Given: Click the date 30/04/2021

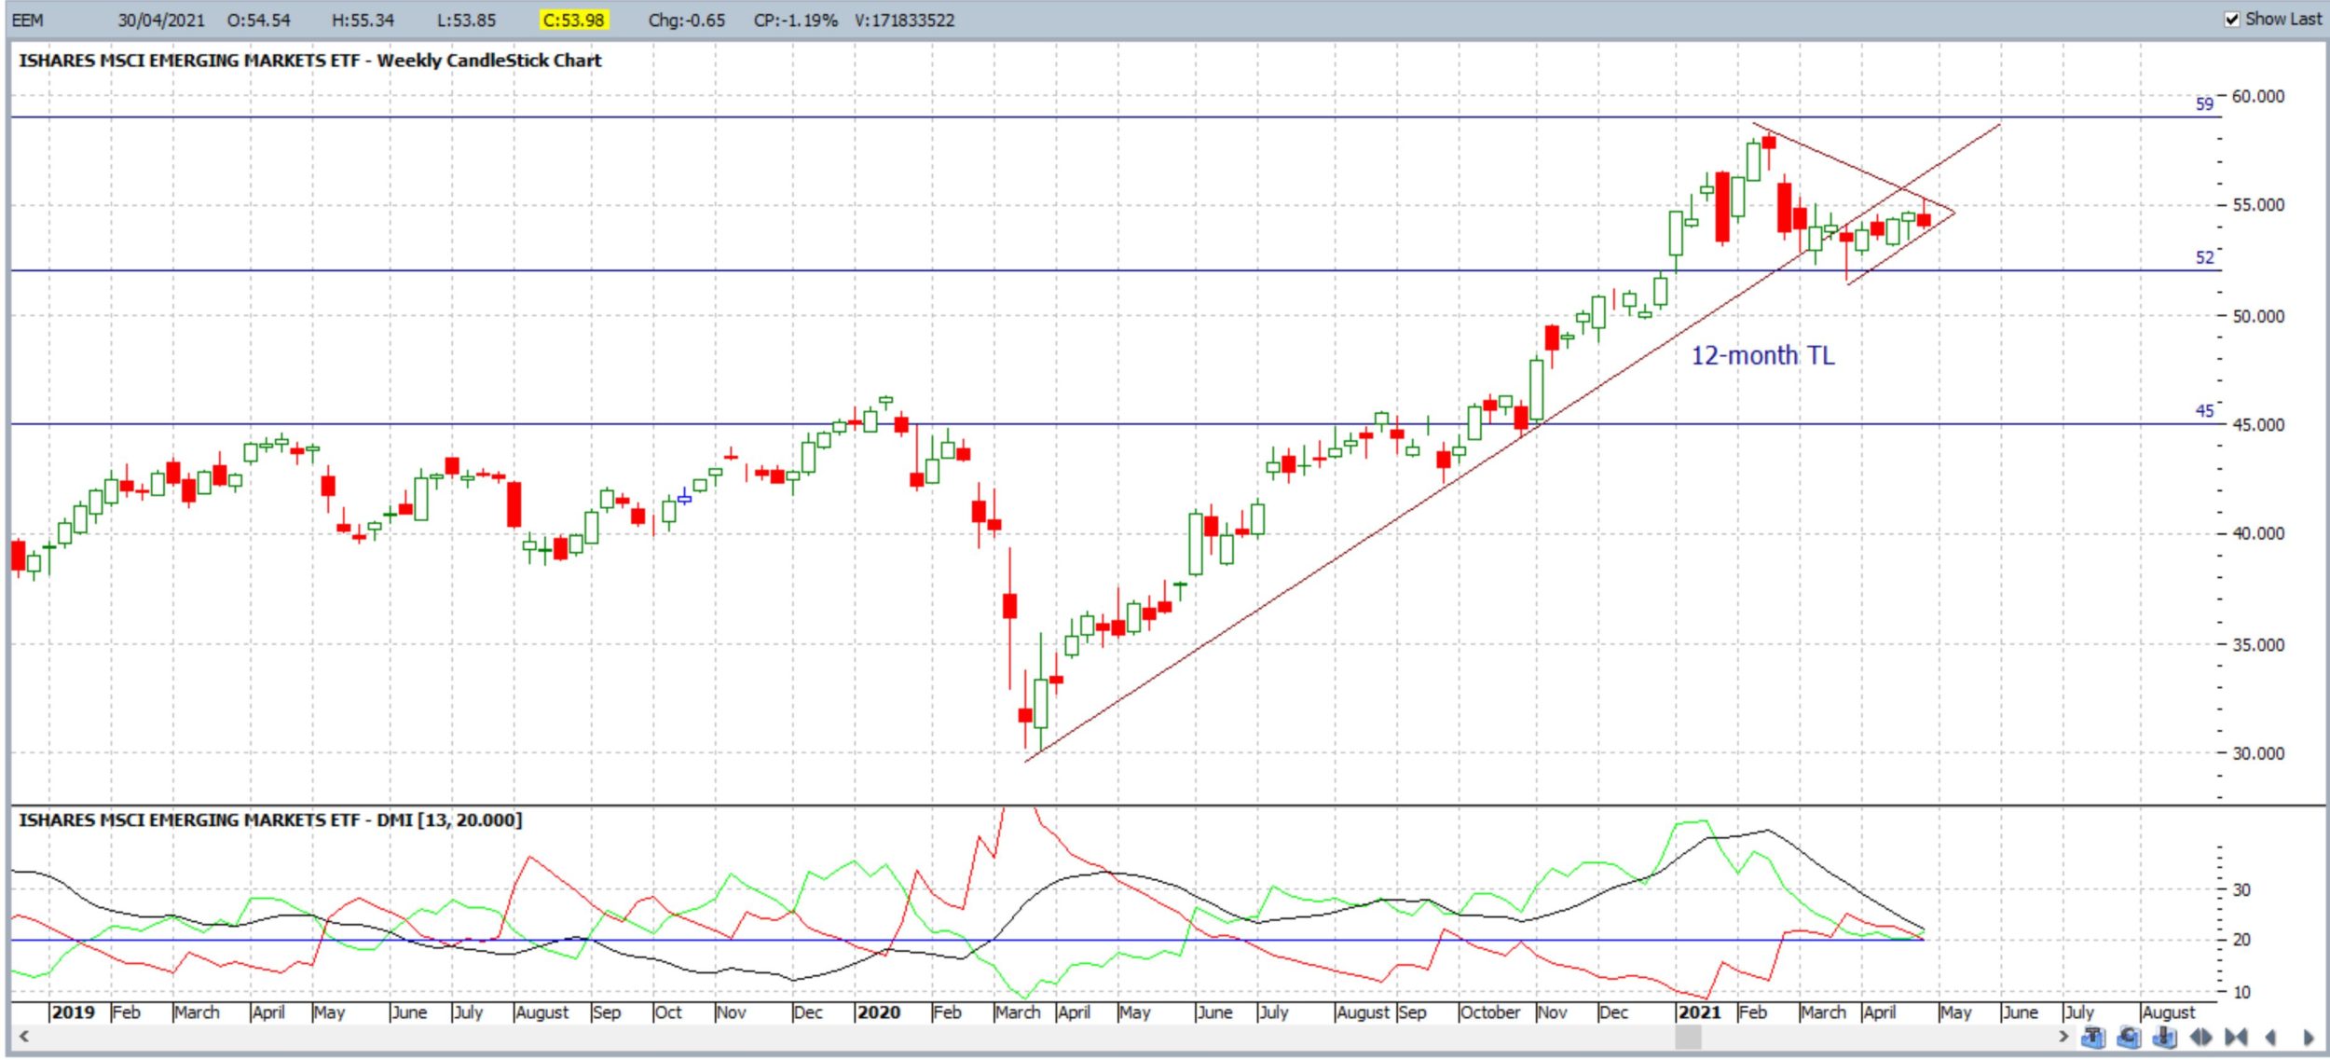Looking at the screenshot, I should click(x=160, y=20).
